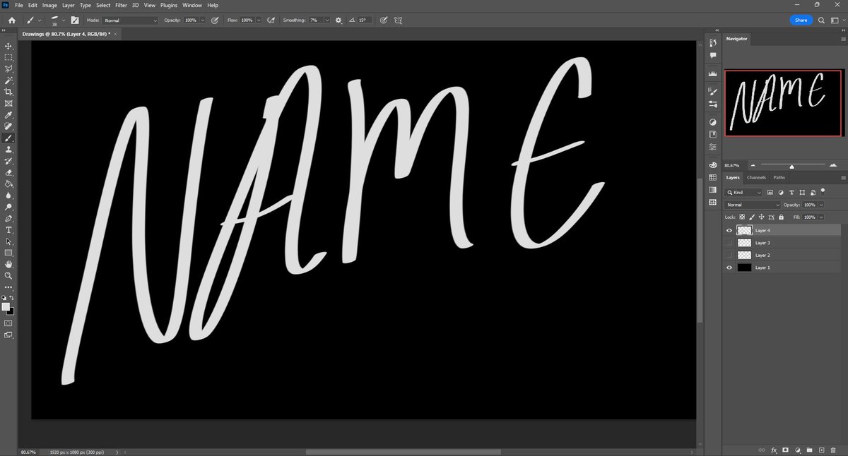Expand the tool preset picker arrow

coord(39,20)
